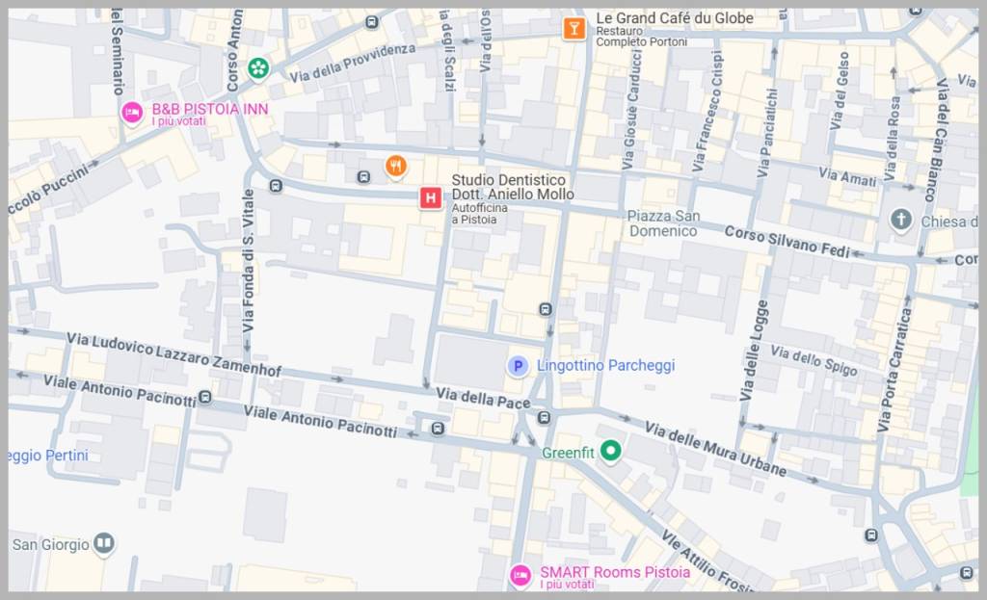This screenshot has width=987, height=600.
Task: Click the B&B PISTOIA INN text label
Action: [209, 110]
